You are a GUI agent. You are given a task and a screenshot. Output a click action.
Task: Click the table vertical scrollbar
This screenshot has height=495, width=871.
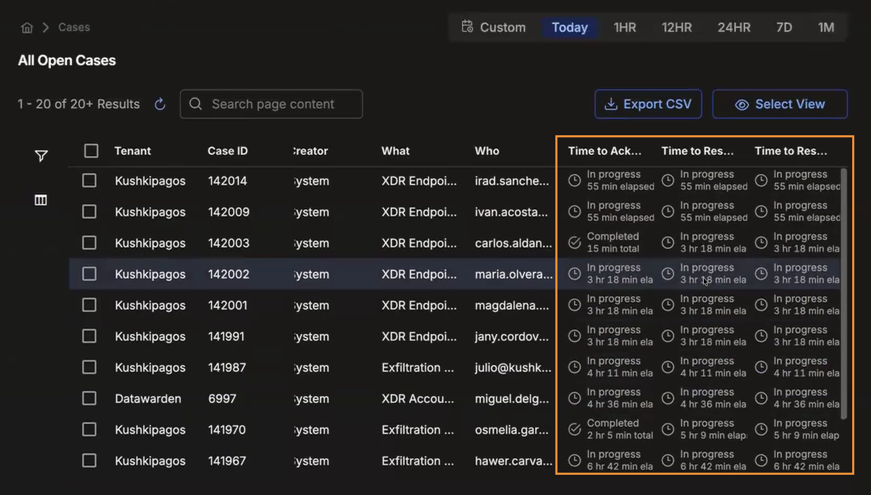tap(844, 293)
